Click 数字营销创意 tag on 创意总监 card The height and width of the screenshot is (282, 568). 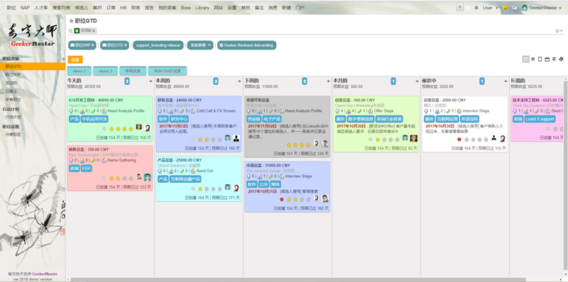(x=361, y=119)
